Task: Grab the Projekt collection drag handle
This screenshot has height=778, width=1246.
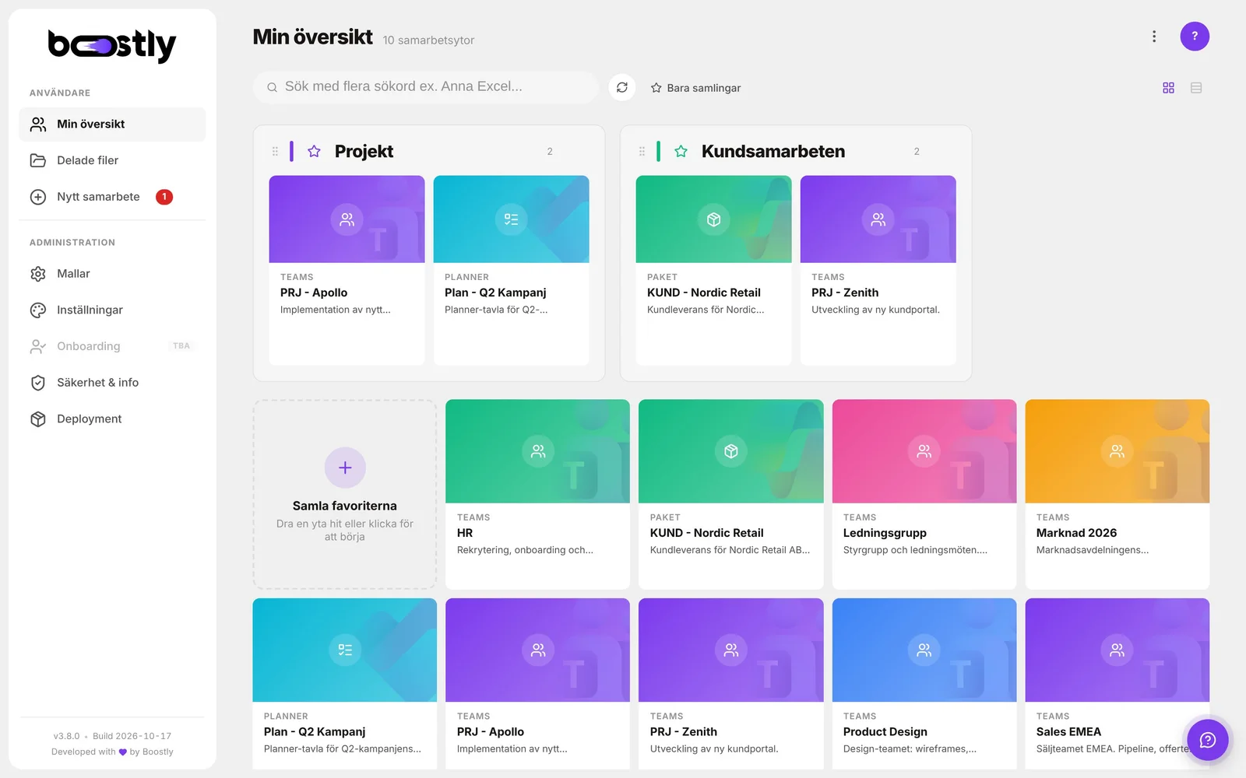Action: pyautogui.click(x=275, y=152)
